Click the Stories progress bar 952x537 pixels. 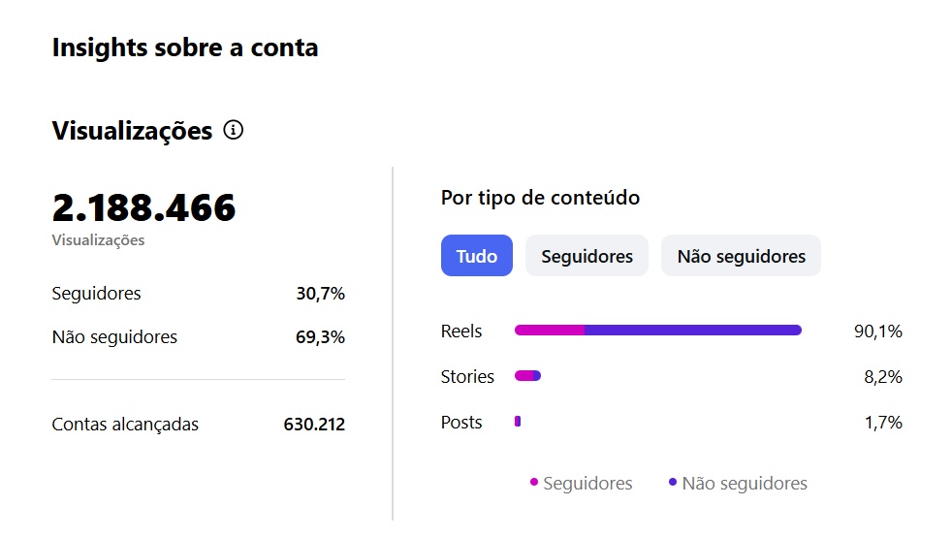coord(527,376)
